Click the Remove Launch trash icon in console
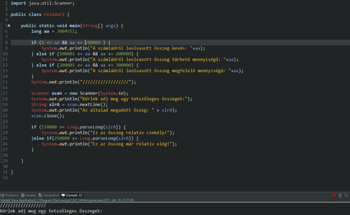Screen dimensions: 350x215 [340, 195]
